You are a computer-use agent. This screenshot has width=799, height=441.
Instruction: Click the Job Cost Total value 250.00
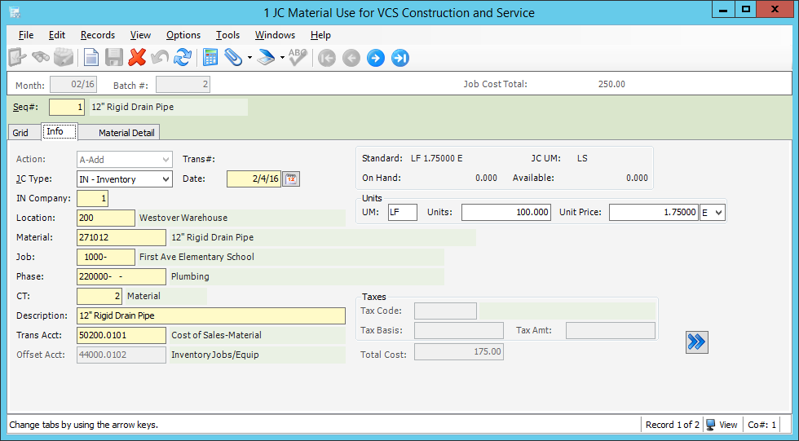[611, 85]
